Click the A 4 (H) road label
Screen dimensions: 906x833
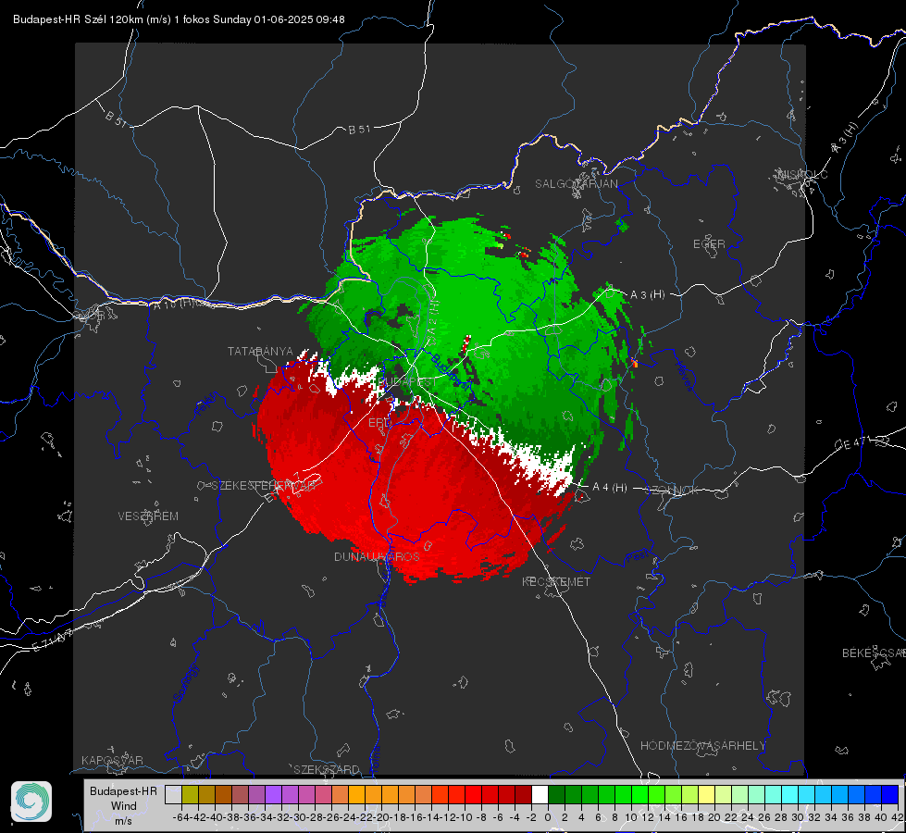point(610,488)
